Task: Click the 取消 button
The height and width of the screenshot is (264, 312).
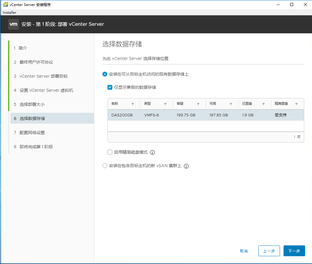Action: [244, 251]
